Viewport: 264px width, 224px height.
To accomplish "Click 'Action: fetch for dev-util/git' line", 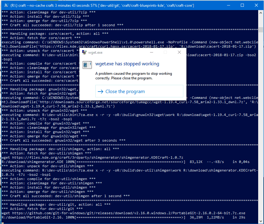I will point(42,209).
